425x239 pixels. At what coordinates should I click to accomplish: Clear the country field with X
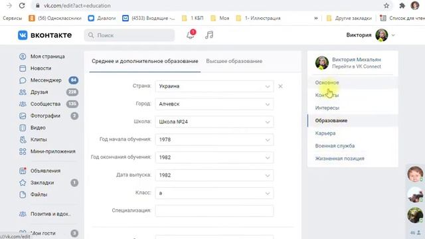point(280,86)
